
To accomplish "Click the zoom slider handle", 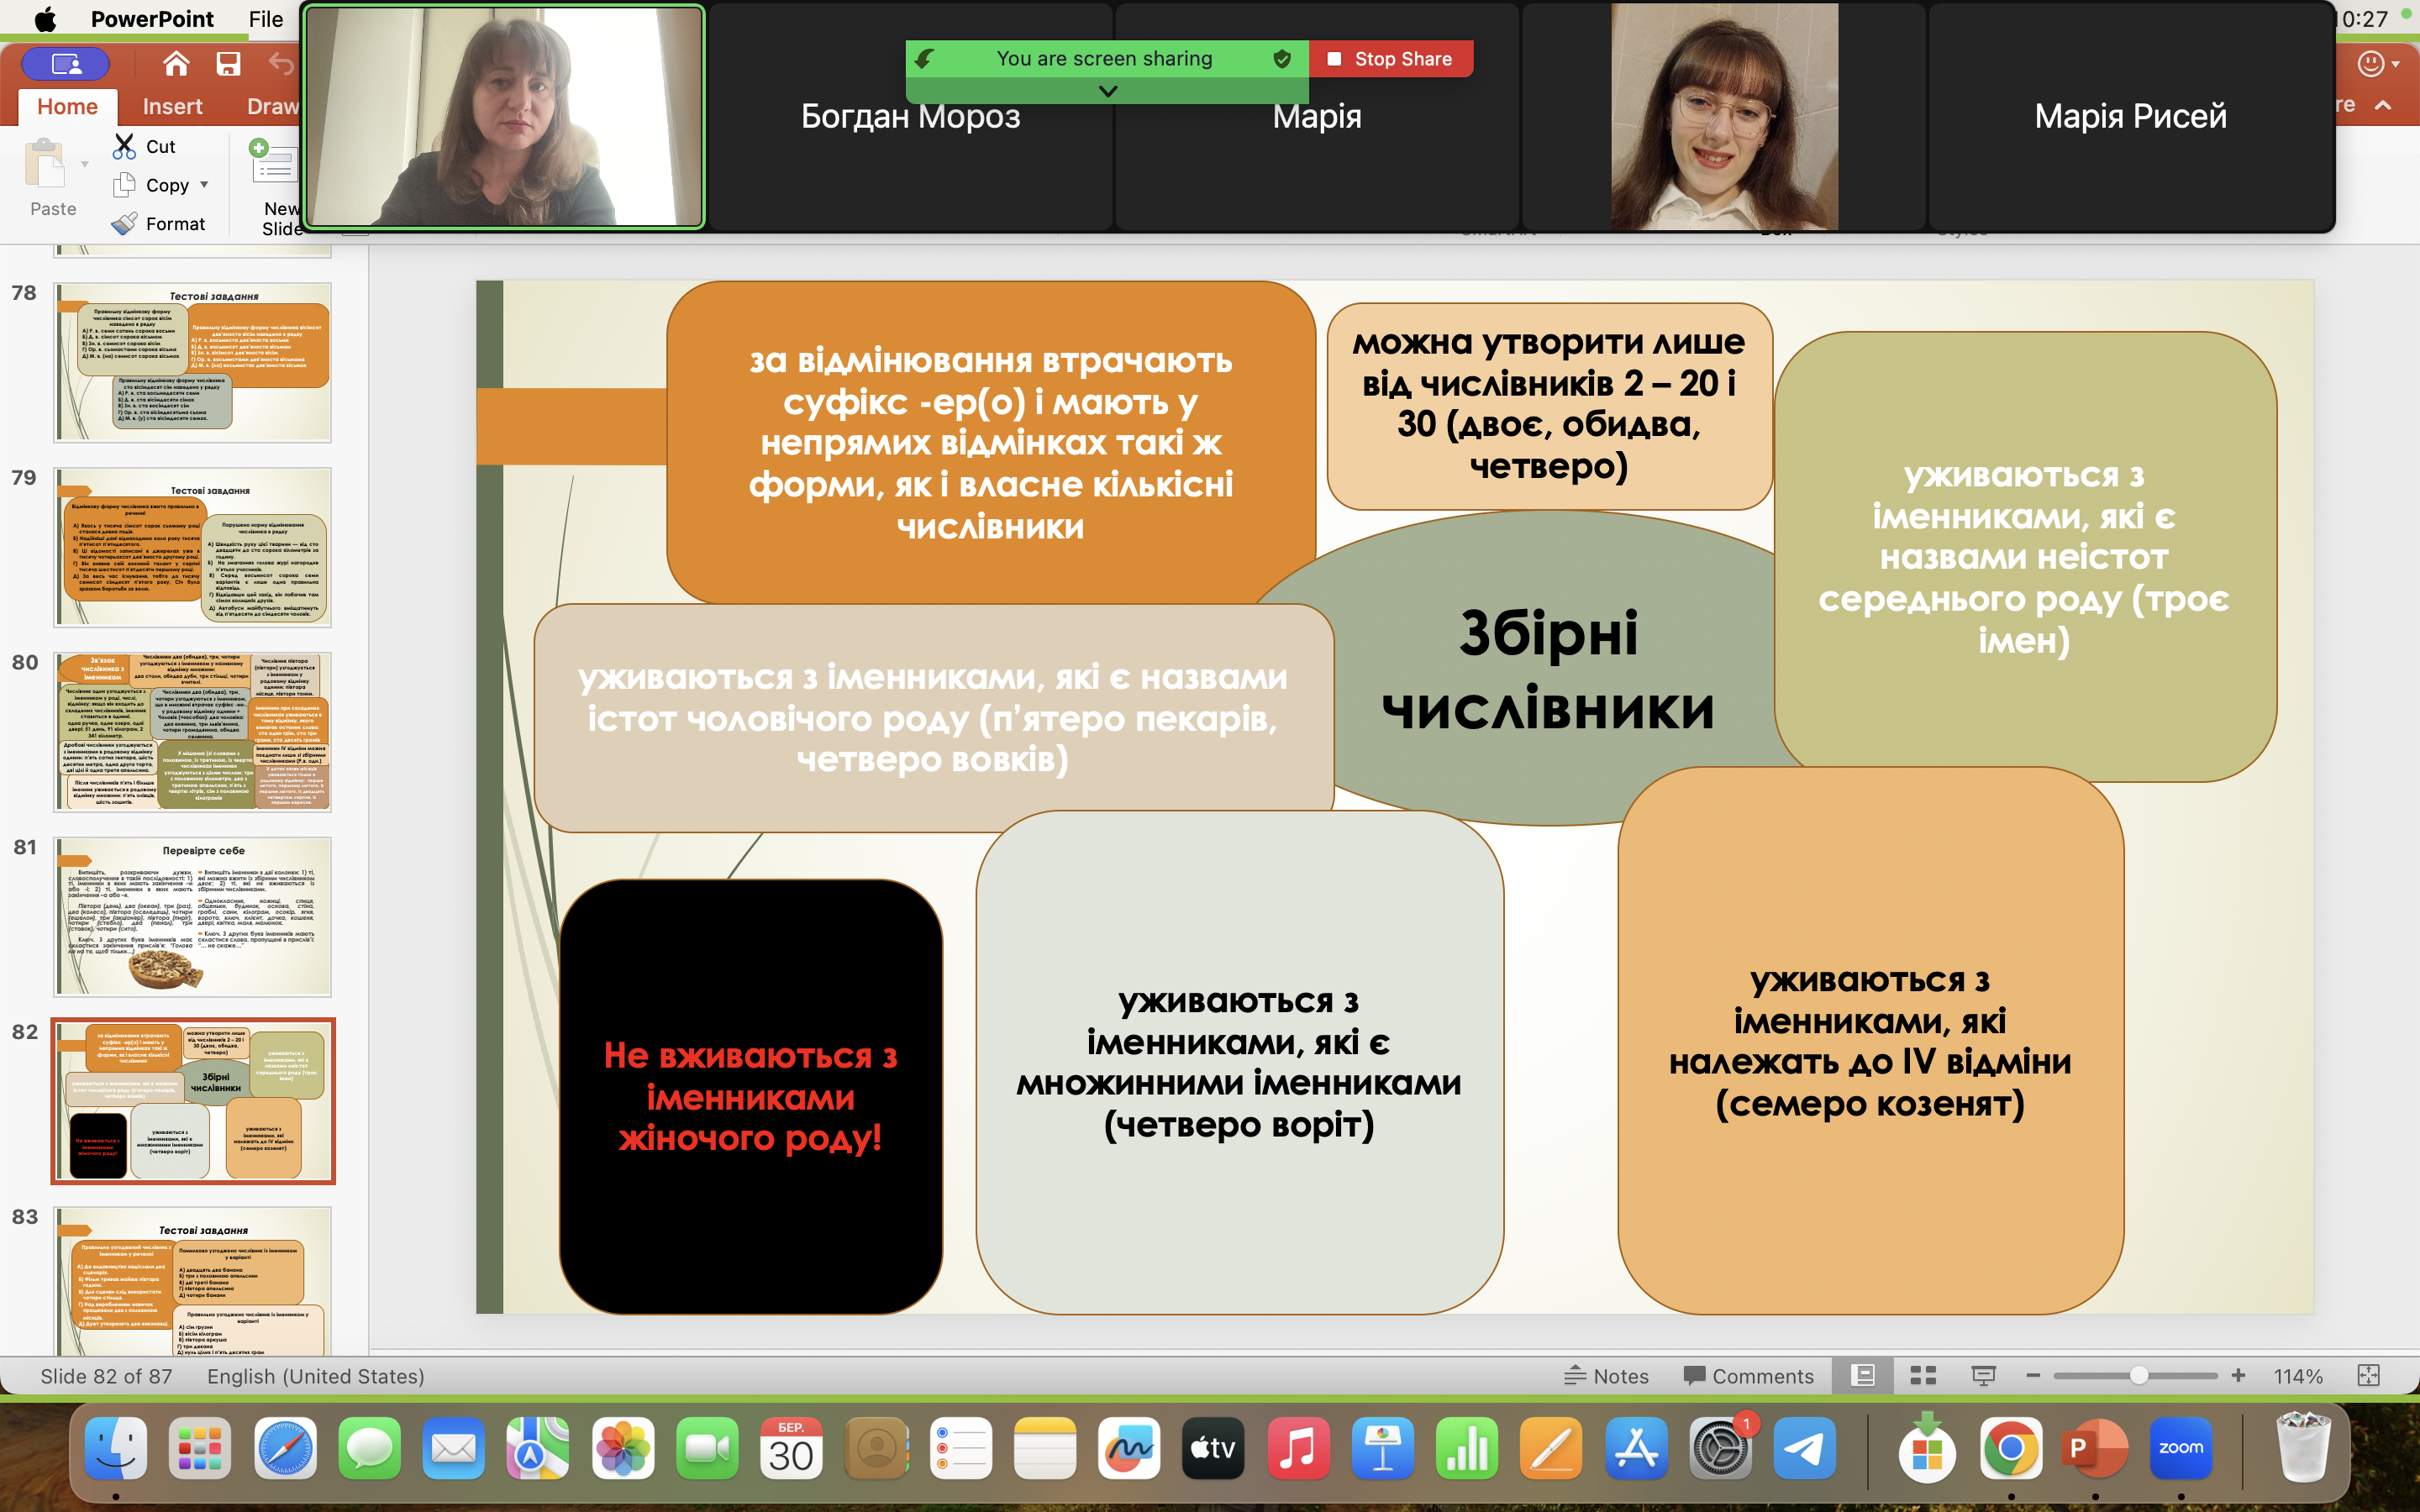I will 2138,1376.
